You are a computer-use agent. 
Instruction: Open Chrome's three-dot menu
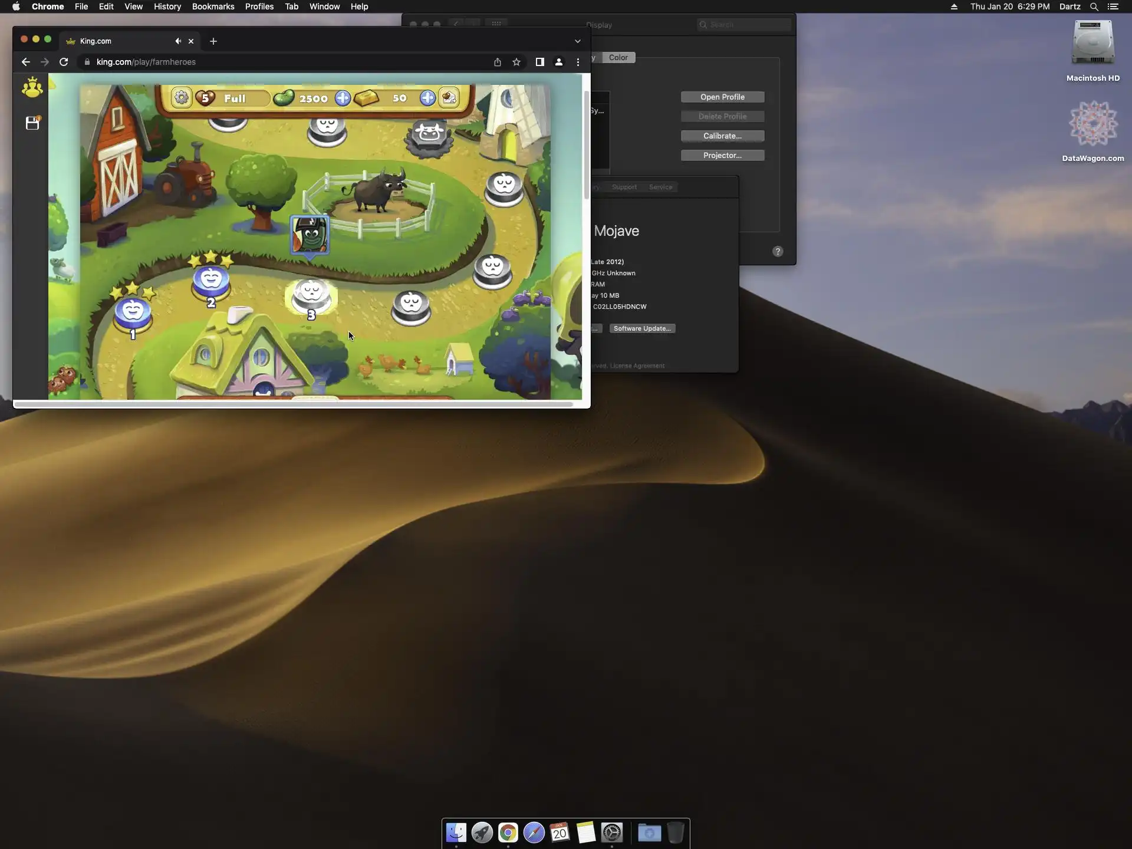[578, 62]
